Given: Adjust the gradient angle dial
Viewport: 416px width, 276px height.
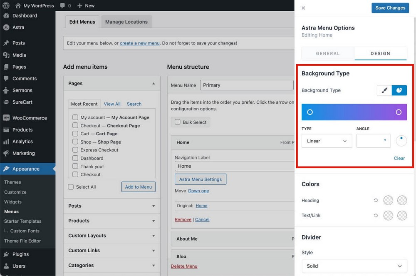Looking at the screenshot, I should [401, 141].
